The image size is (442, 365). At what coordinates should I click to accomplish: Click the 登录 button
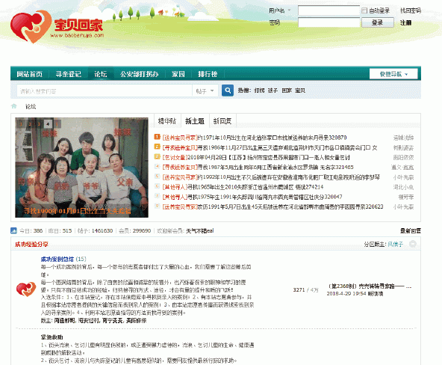tap(378, 22)
